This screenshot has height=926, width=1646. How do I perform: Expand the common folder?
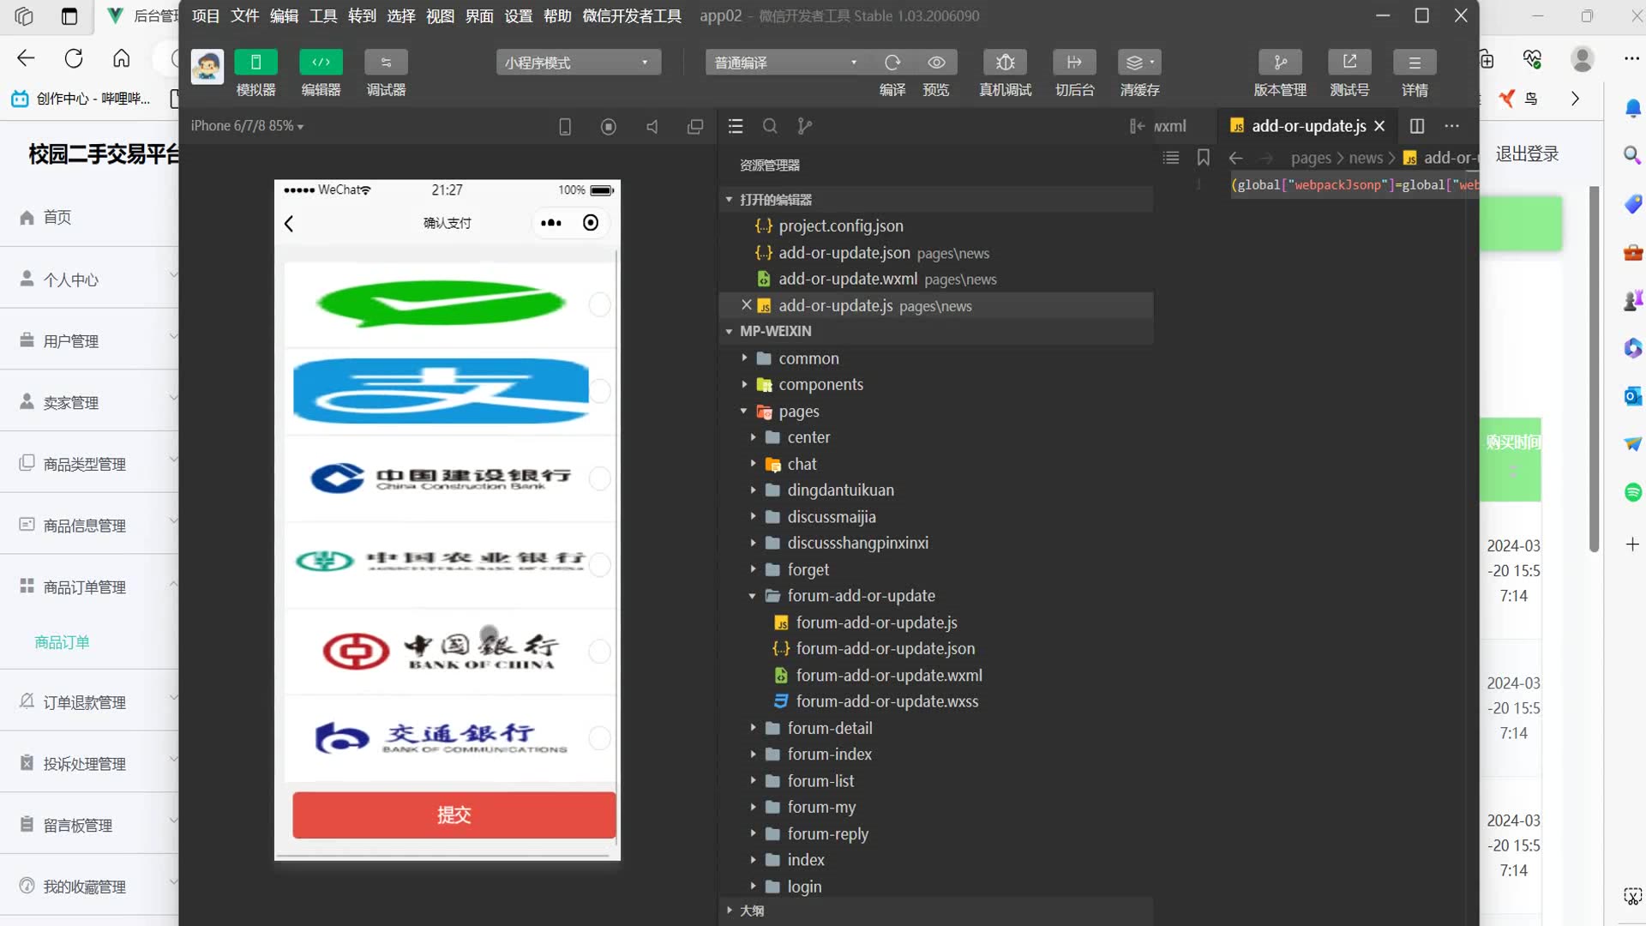point(744,358)
